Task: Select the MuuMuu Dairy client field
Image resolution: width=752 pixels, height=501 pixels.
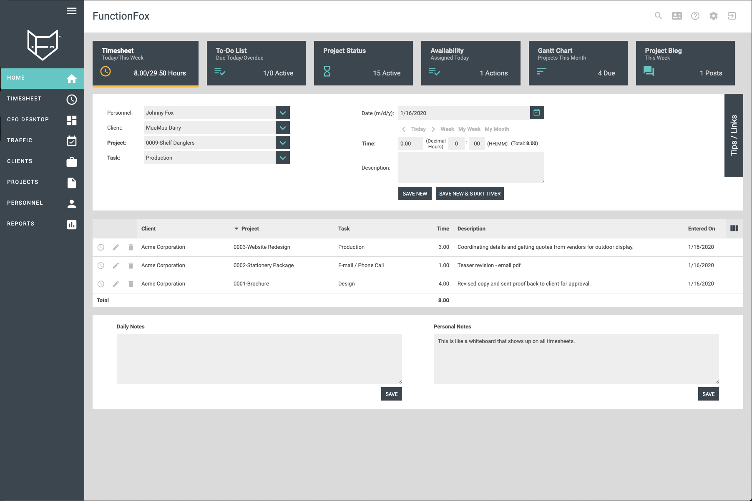Action: point(210,128)
